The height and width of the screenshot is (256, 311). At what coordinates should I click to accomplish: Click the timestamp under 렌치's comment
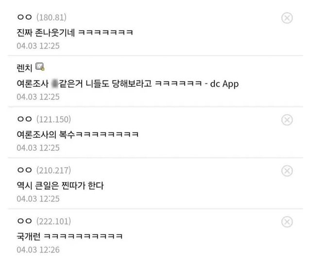[38, 97]
